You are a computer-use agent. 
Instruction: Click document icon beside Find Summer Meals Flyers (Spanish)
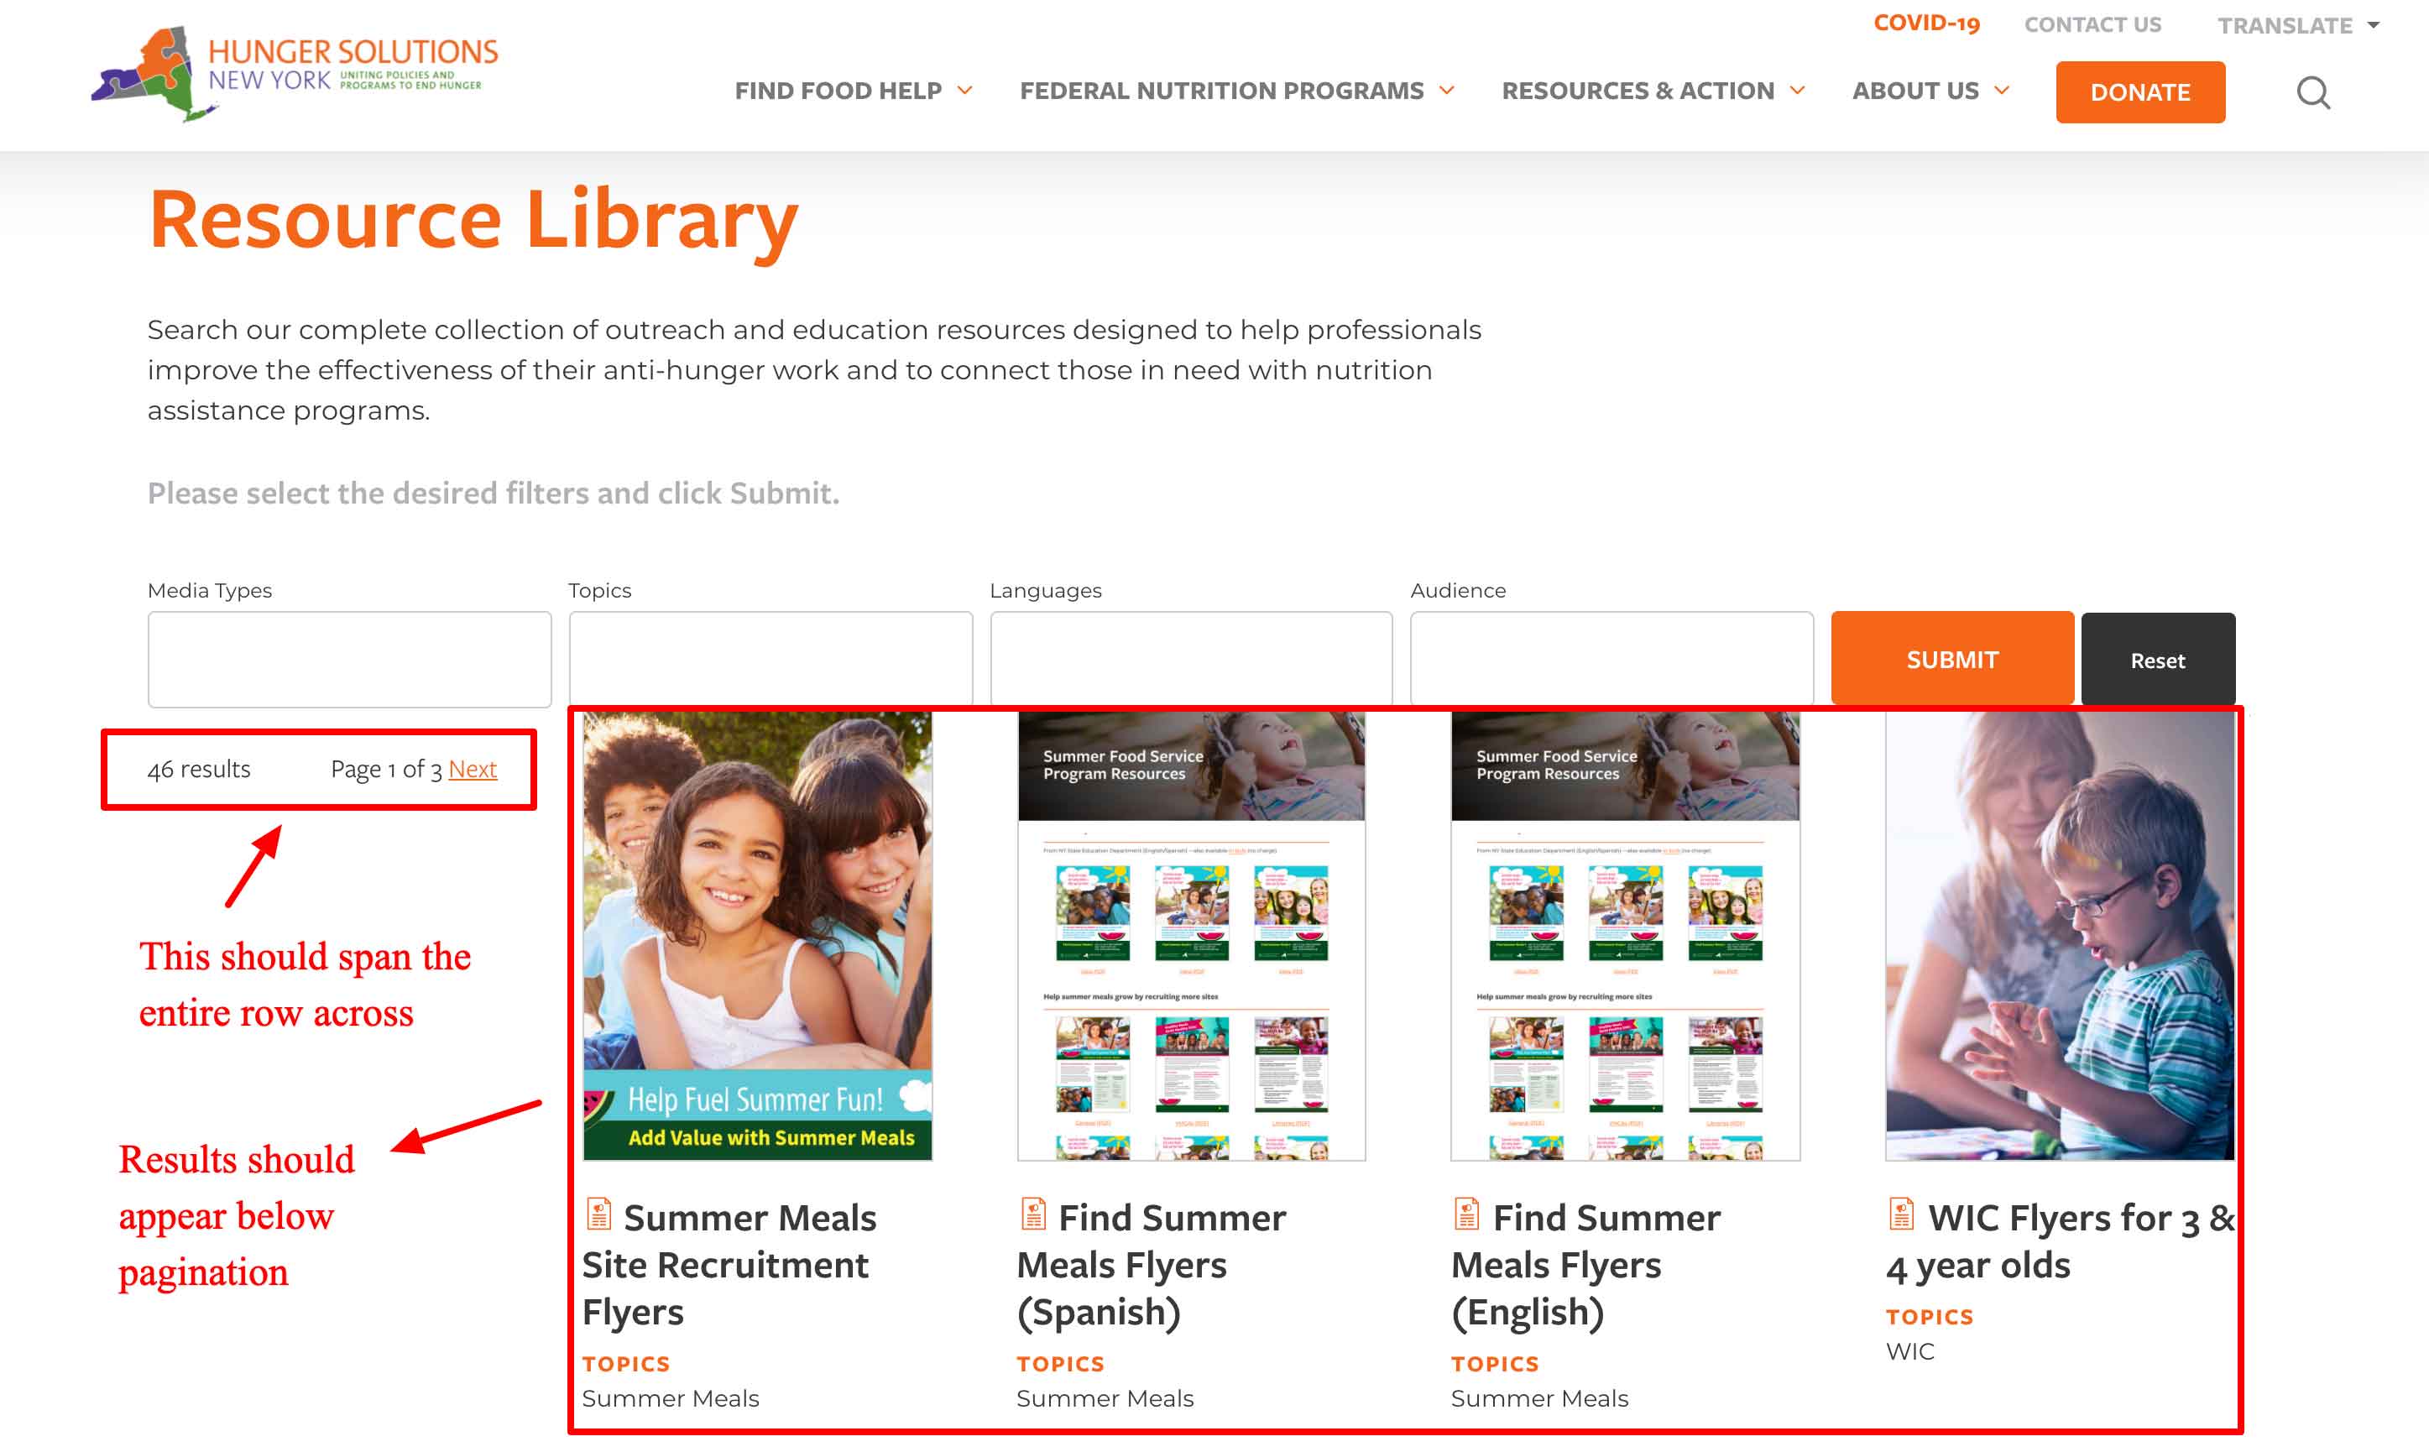[1033, 1214]
